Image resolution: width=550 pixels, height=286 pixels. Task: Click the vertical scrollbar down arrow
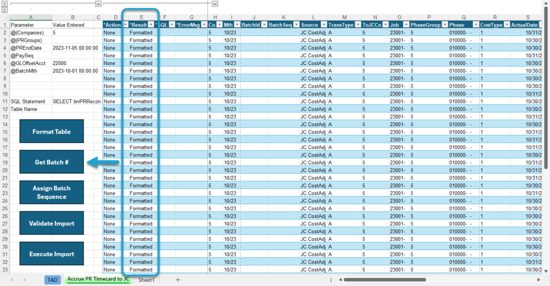[x=546, y=271]
